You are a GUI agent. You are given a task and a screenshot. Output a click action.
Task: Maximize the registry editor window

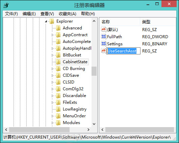coord(157,4)
